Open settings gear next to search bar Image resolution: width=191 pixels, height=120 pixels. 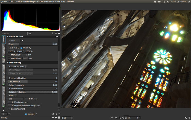point(59,34)
